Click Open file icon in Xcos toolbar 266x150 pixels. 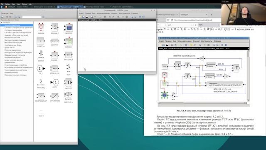pyautogui.click(x=83, y=17)
